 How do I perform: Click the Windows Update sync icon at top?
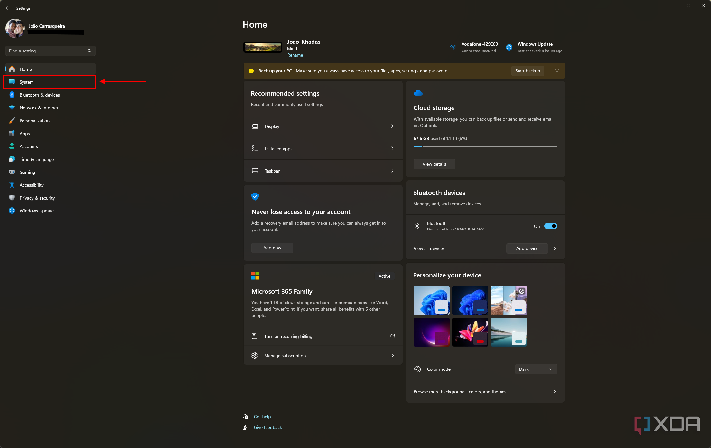(509, 47)
